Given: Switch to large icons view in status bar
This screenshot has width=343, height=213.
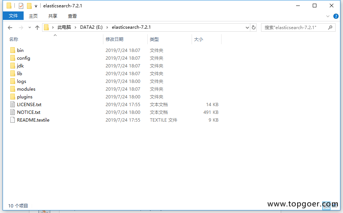Looking at the screenshot, I should click(335, 206).
